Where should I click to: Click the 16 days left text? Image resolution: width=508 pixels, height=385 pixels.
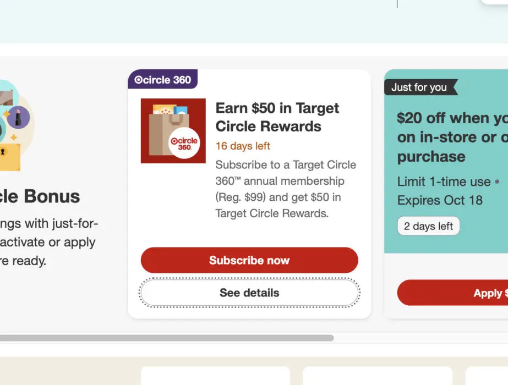point(243,146)
